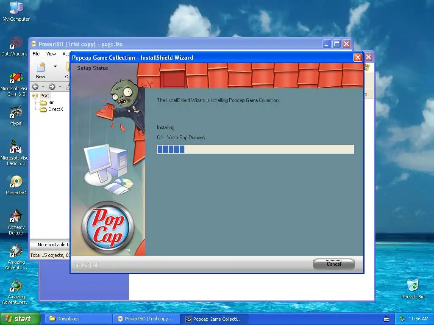Click the New toolbar icon in PowerISO
The height and width of the screenshot is (325, 434).
tap(41, 70)
